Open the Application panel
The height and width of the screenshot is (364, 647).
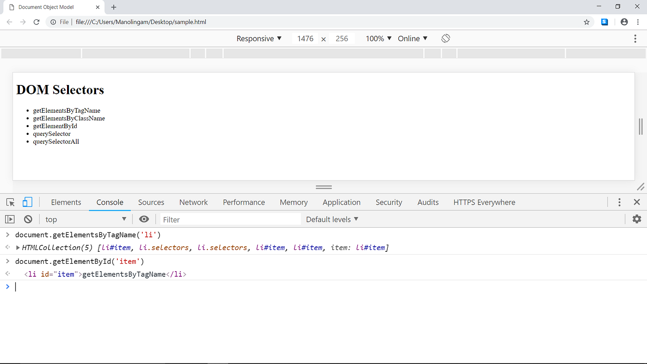click(x=341, y=202)
